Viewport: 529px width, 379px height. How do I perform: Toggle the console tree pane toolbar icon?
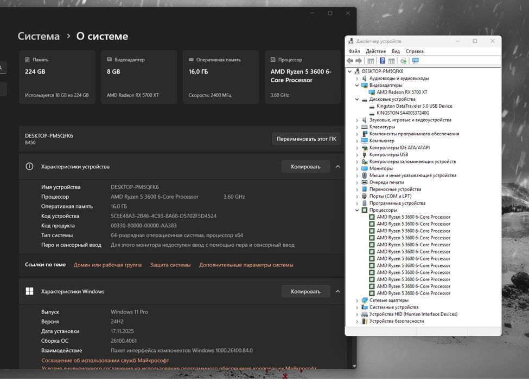tap(371, 61)
